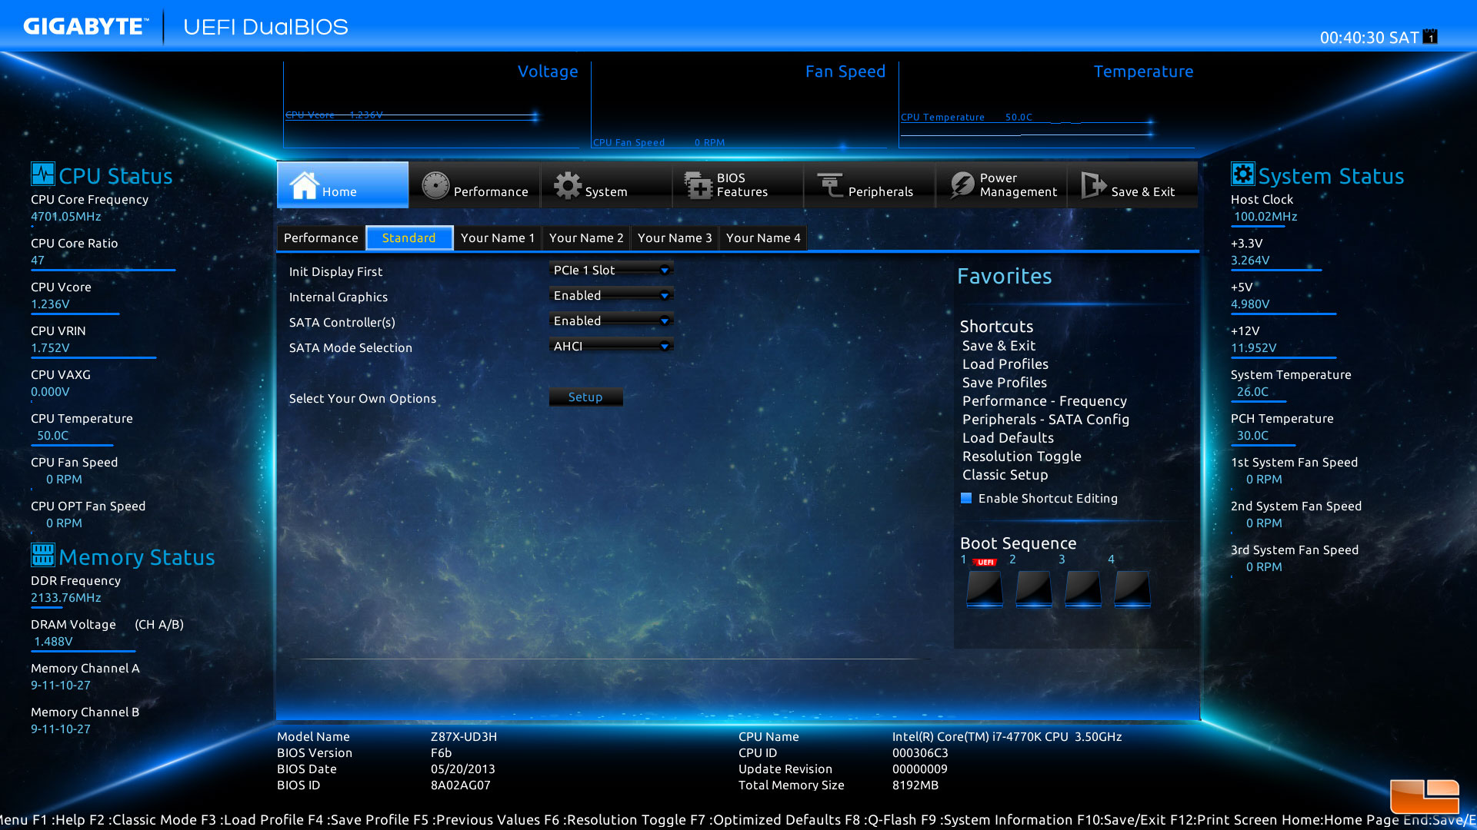Click Host Clock value 100.02MHz
The width and height of the screenshot is (1477, 830).
click(x=1265, y=217)
